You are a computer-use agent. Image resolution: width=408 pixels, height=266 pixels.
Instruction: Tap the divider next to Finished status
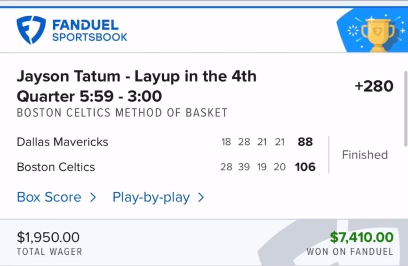pyautogui.click(x=329, y=154)
